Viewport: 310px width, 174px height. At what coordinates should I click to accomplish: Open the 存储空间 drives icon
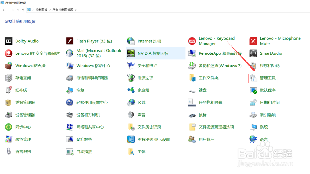point(8,78)
